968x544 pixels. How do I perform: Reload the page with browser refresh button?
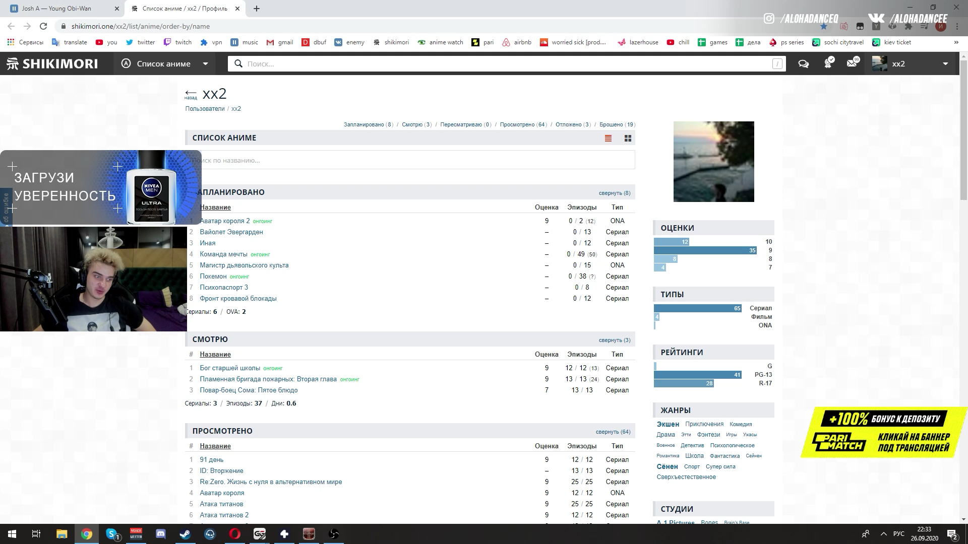[43, 26]
